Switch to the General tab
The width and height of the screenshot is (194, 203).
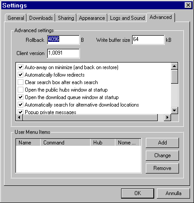point(15,18)
